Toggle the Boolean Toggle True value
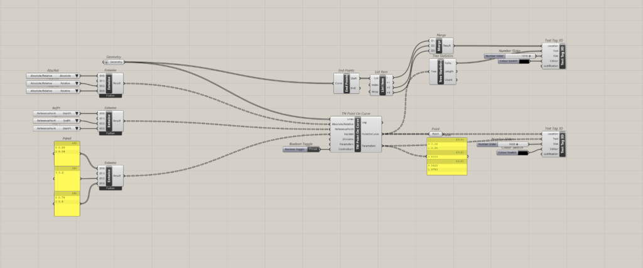 tap(312, 150)
